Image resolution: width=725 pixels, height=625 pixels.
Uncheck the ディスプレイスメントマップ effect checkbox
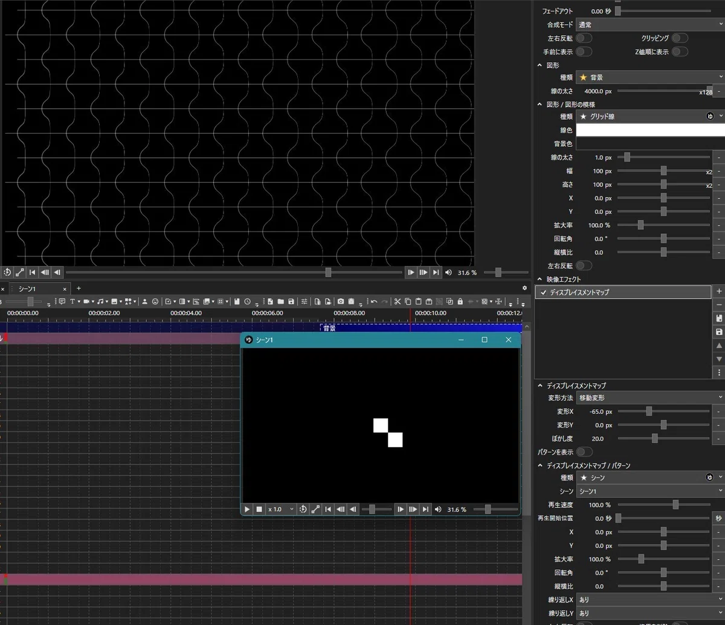click(x=543, y=293)
